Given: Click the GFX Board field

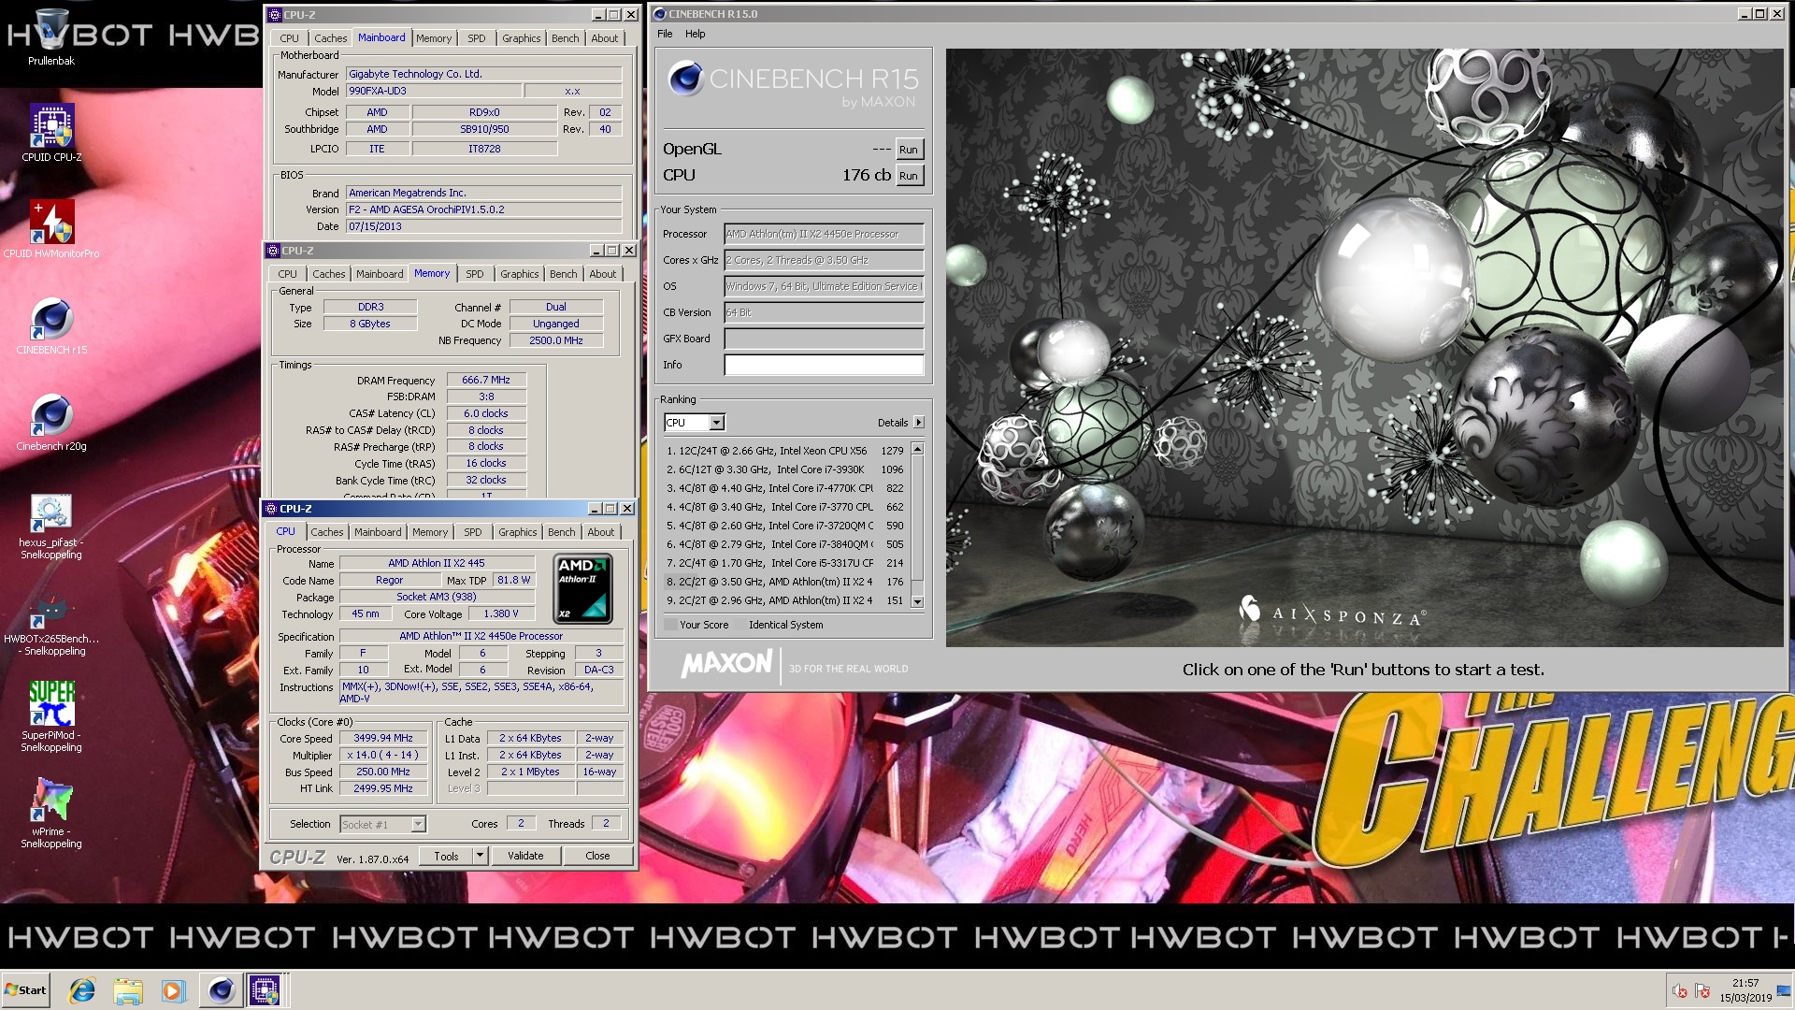Looking at the screenshot, I should coord(824,339).
